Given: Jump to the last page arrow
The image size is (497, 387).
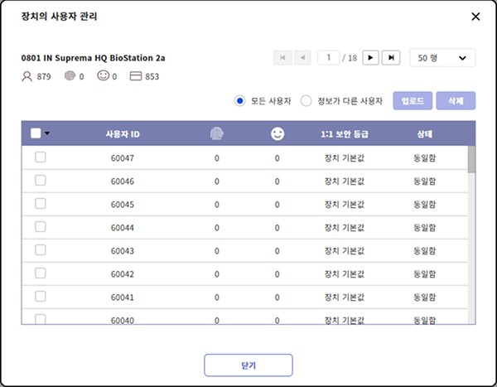Looking at the screenshot, I should [x=392, y=57].
